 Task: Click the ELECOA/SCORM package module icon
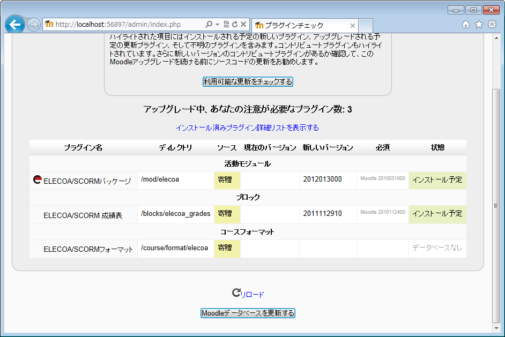tap(38, 180)
